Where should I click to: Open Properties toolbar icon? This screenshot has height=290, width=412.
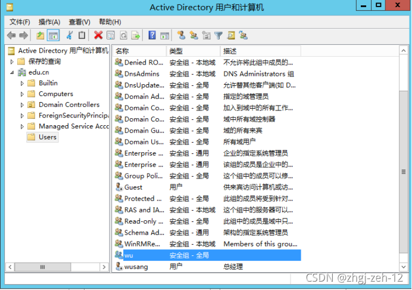pyautogui.click(x=111, y=35)
